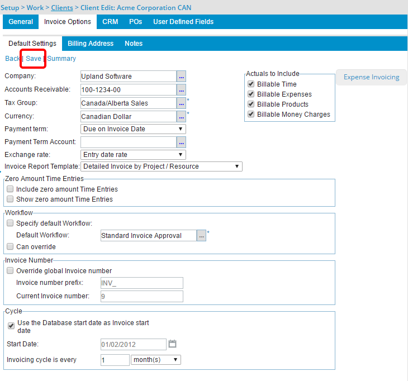Click the Expense Invoicing button

coord(371,77)
